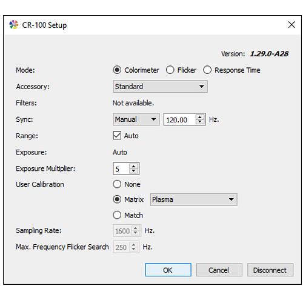Select Flicker mode
303x303 pixels.
(x=170, y=70)
